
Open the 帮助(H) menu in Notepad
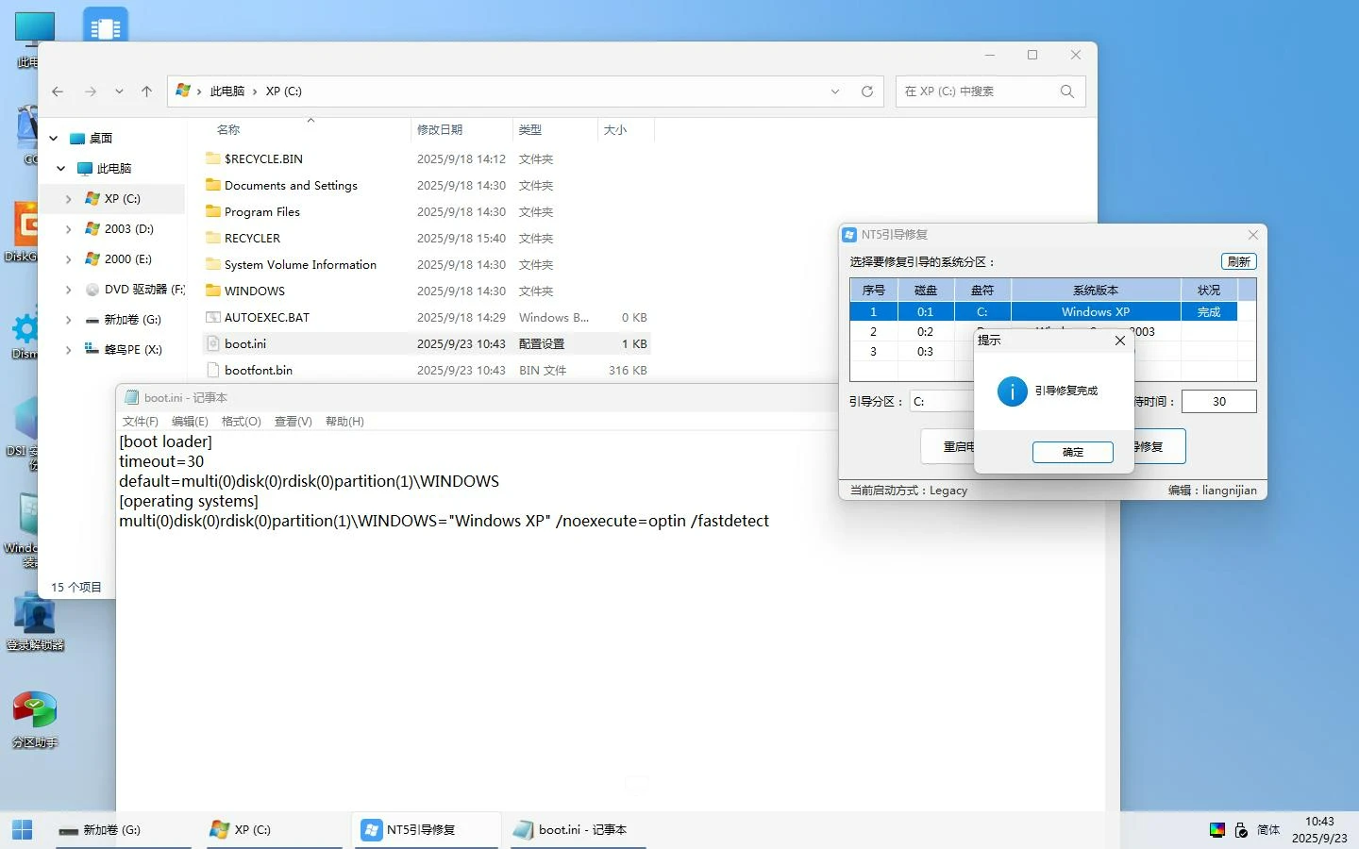click(344, 422)
